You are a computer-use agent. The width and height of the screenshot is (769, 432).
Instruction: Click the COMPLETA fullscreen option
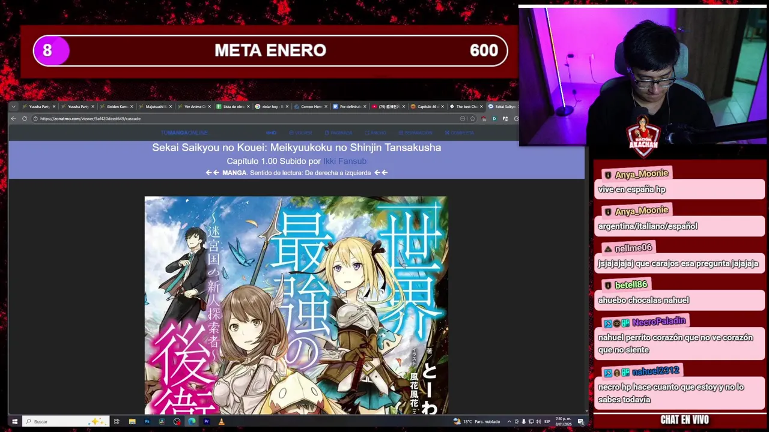pos(459,133)
